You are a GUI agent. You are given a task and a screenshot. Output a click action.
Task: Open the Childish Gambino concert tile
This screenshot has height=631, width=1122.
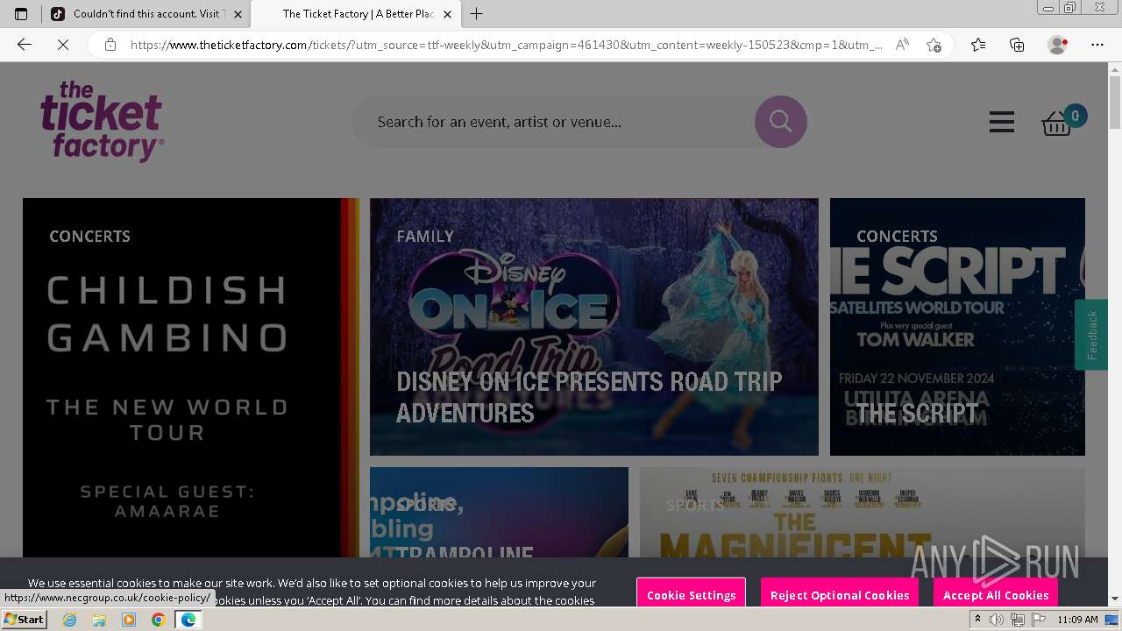point(190,378)
